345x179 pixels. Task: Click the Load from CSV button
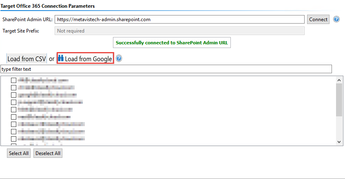(x=27, y=59)
